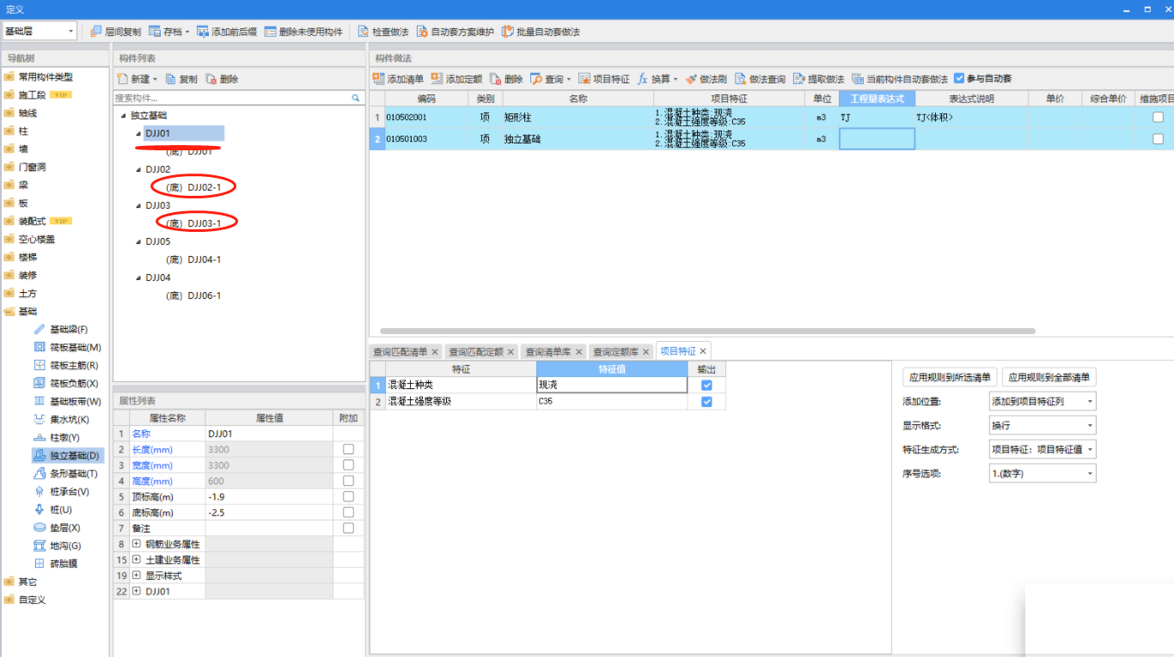Select 砖胎膜 in the navigation tree
The width and height of the screenshot is (1174, 657).
[64, 564]
